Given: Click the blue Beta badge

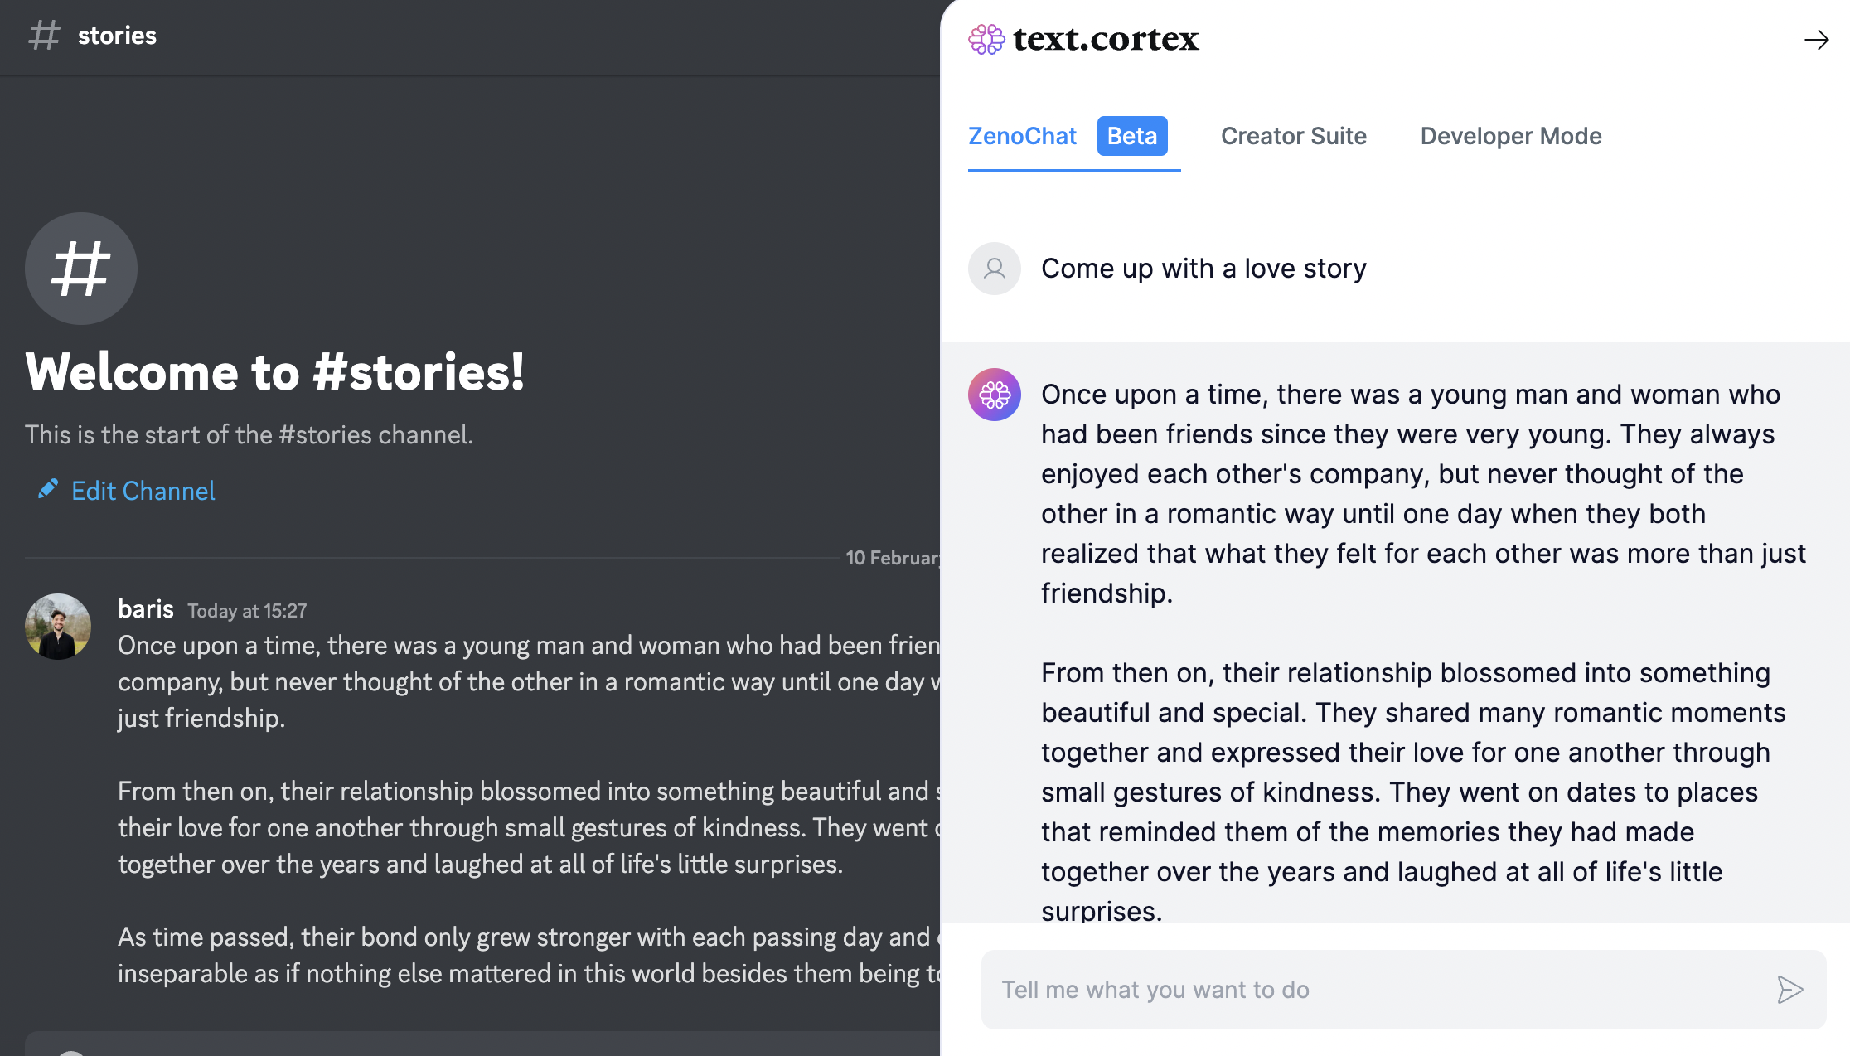Looking at the screenshot, I should click(x=1131, y=136).
